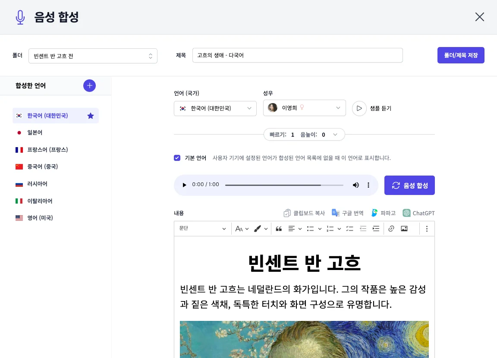Click the Van Gogh painting image

point(304,339)
